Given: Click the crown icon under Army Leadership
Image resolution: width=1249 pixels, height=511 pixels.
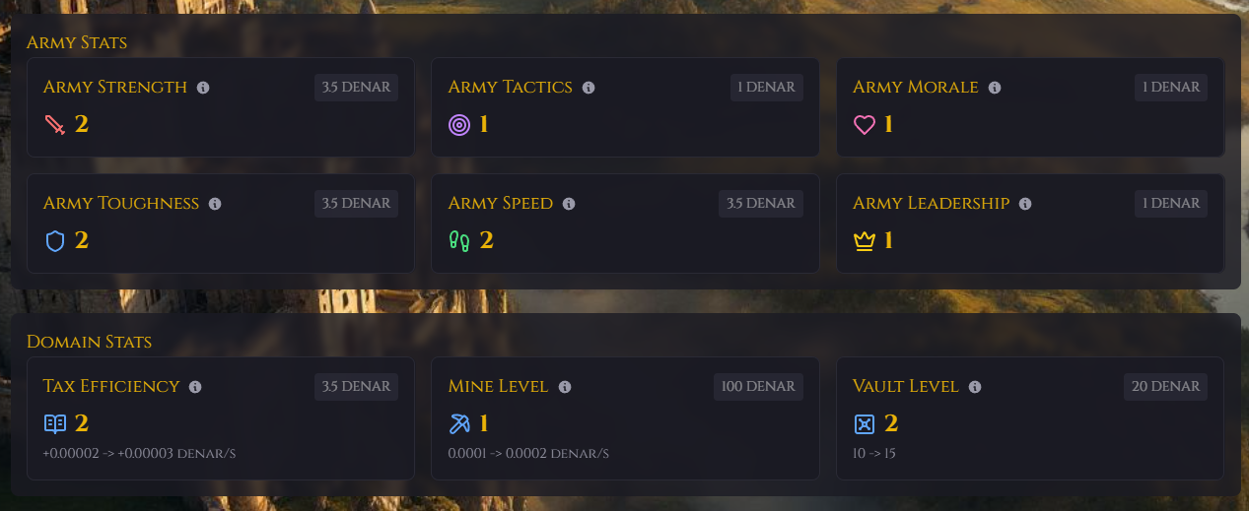Looking at the screenshot, I should 865,241.
